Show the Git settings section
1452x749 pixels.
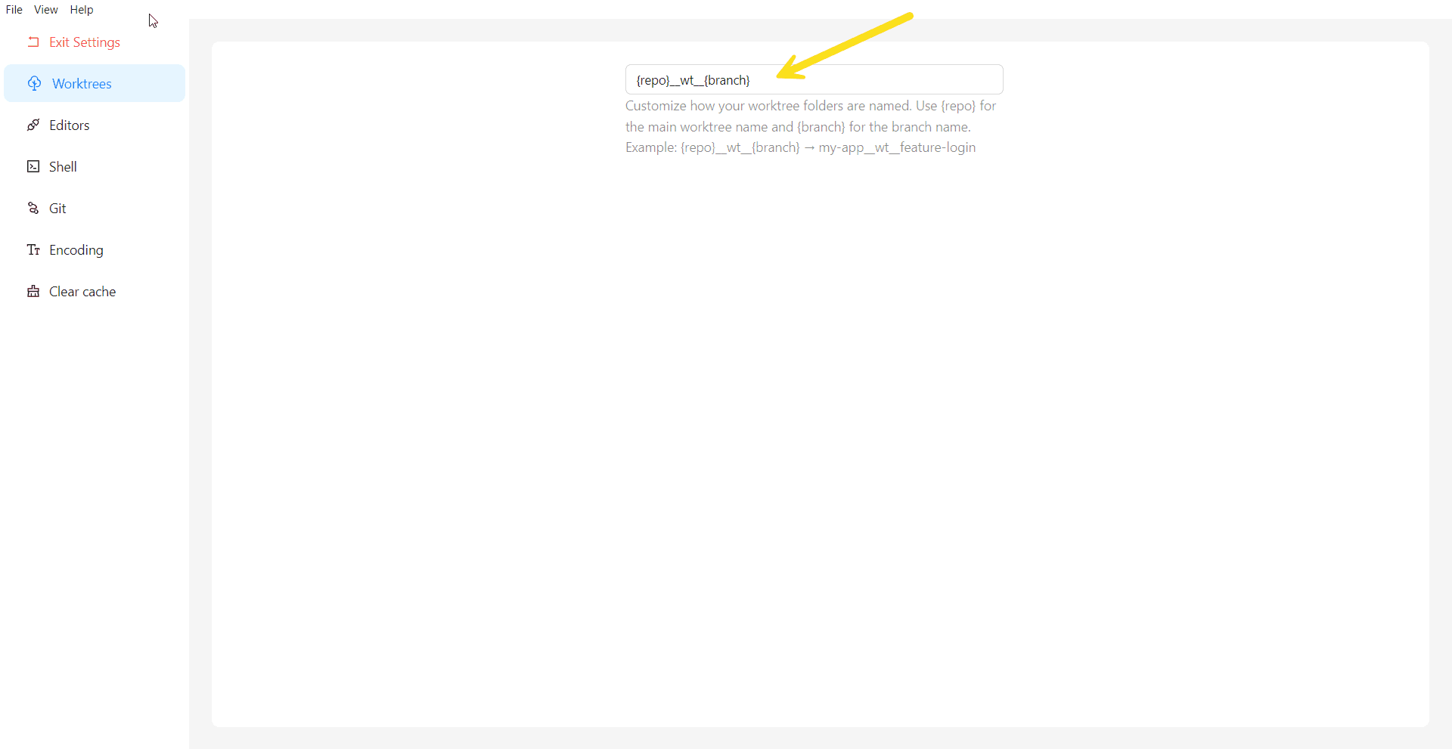coord(57,209)
